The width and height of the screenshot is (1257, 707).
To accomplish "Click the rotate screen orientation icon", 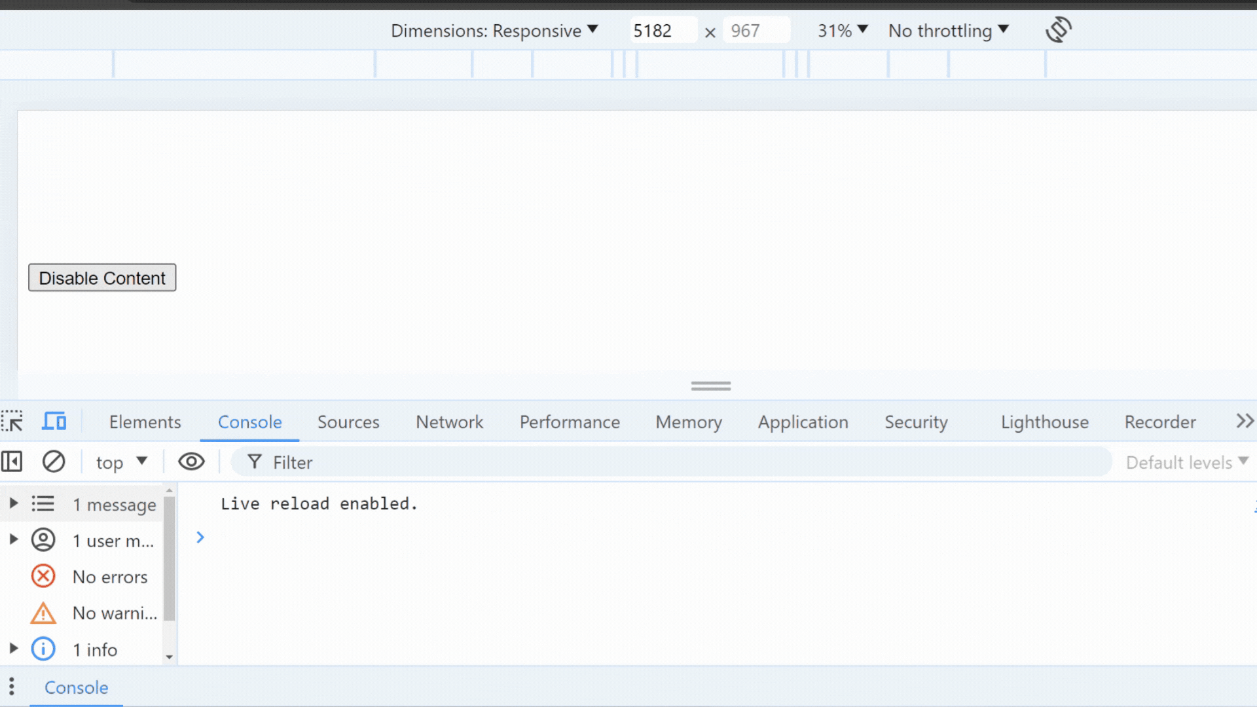I will coord(1057,29).
